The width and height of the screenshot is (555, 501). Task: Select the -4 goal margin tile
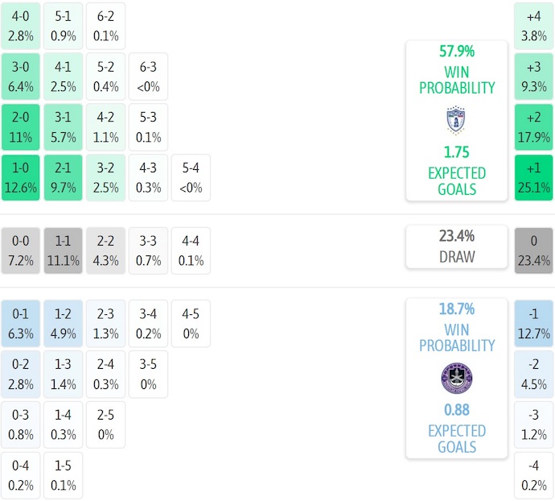[533, 476]
